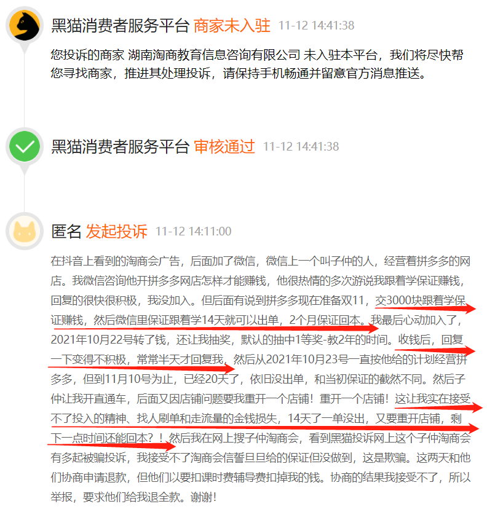The height and width of the screenshot is (512, 487).
Task: Click the orange 发起投诉 status label
Action: [x=116, y=231]
